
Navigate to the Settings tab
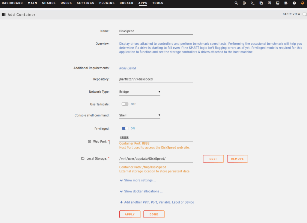pyautogui.click(x=85, y=3)
